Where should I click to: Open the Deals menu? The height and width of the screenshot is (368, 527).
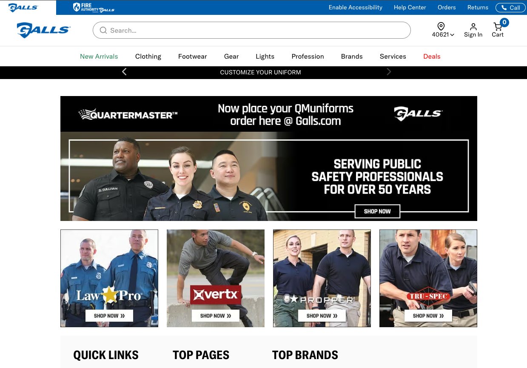click(432, 57)
